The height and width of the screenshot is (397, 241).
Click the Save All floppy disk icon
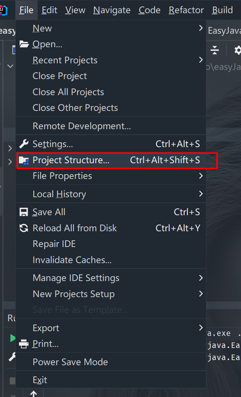(24, 212)
